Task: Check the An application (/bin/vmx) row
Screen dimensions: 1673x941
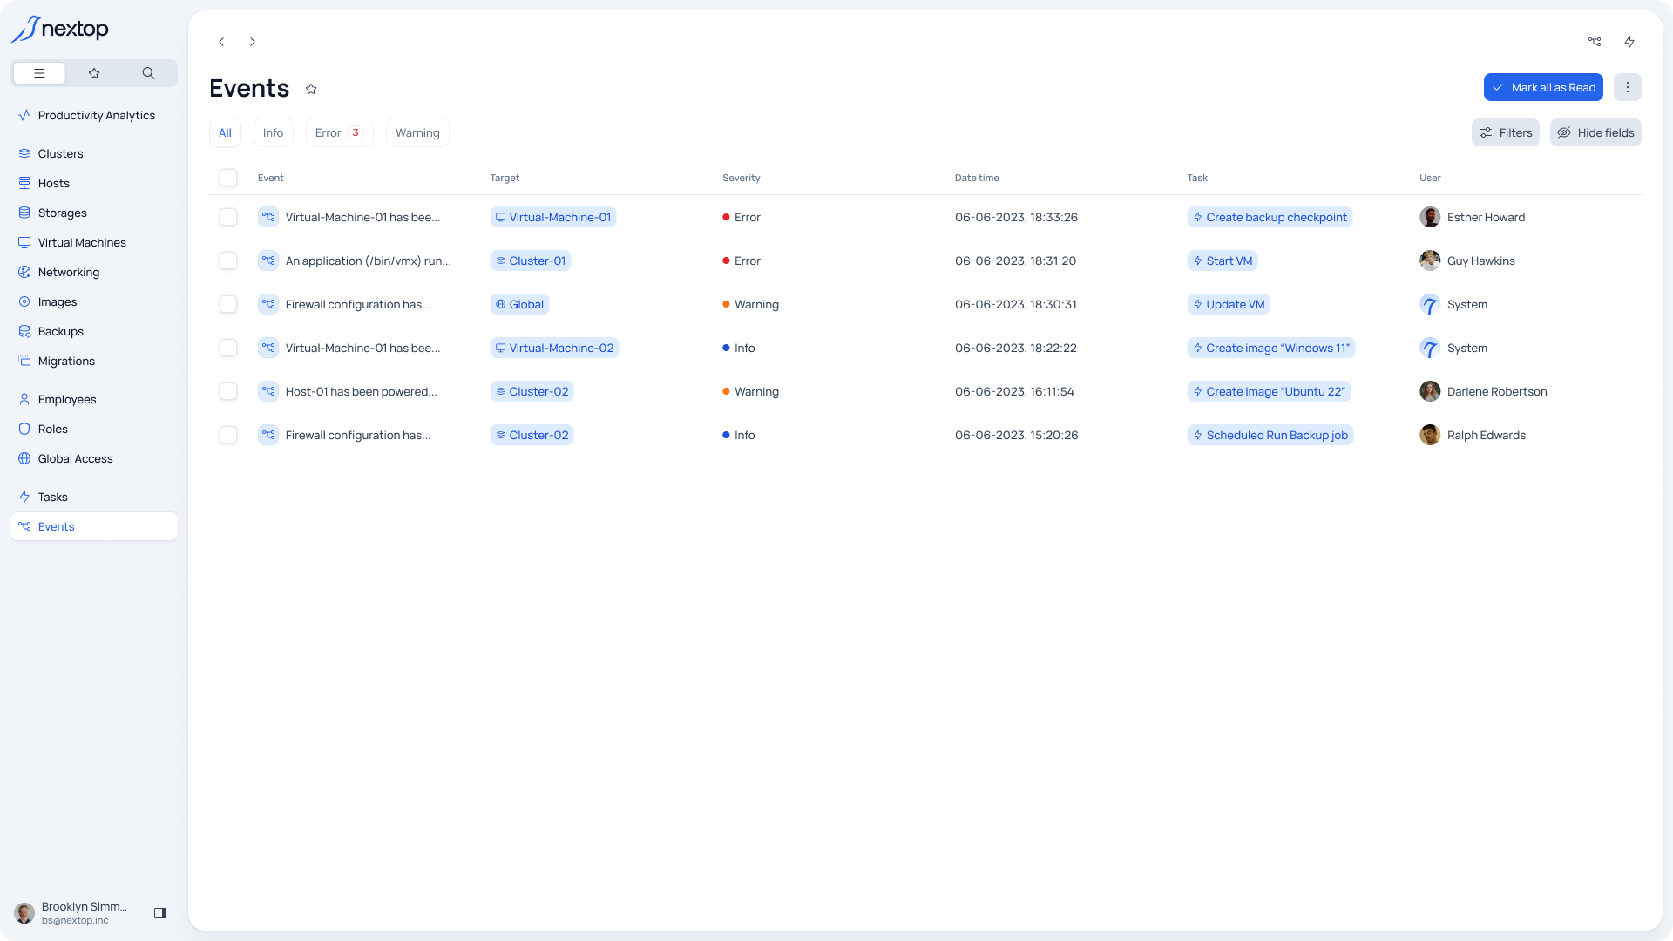Action: click(228, 261)
